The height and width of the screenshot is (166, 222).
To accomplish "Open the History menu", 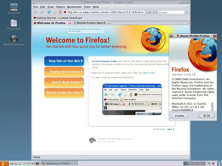I will pyautogui.click(x=60, y=7).
